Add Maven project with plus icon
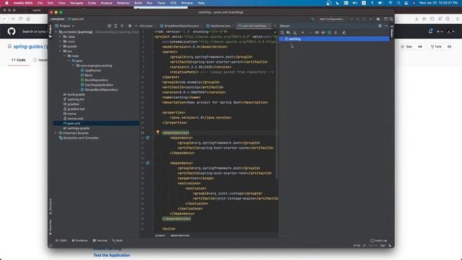 [302, 32]
